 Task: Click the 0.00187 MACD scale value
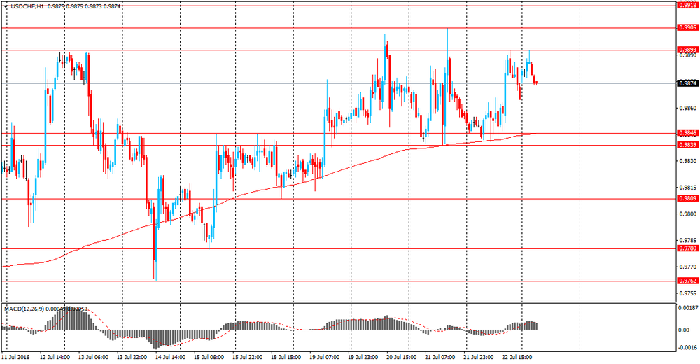tap(688, 308)
